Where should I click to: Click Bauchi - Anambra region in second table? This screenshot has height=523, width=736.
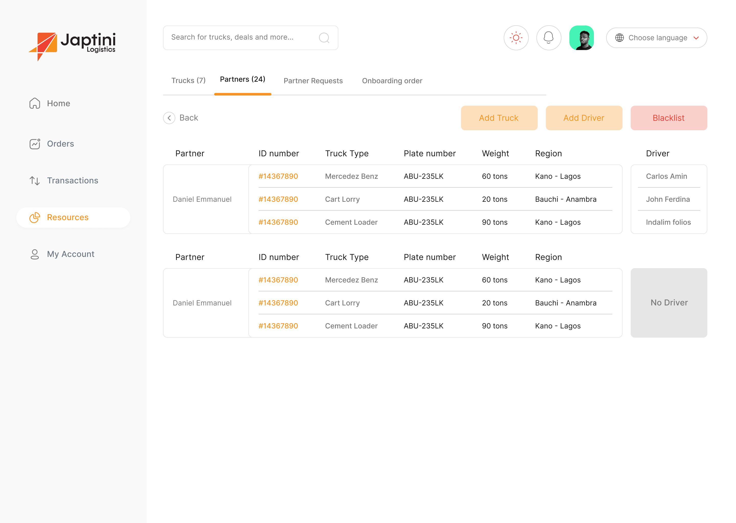coord(566,303)
